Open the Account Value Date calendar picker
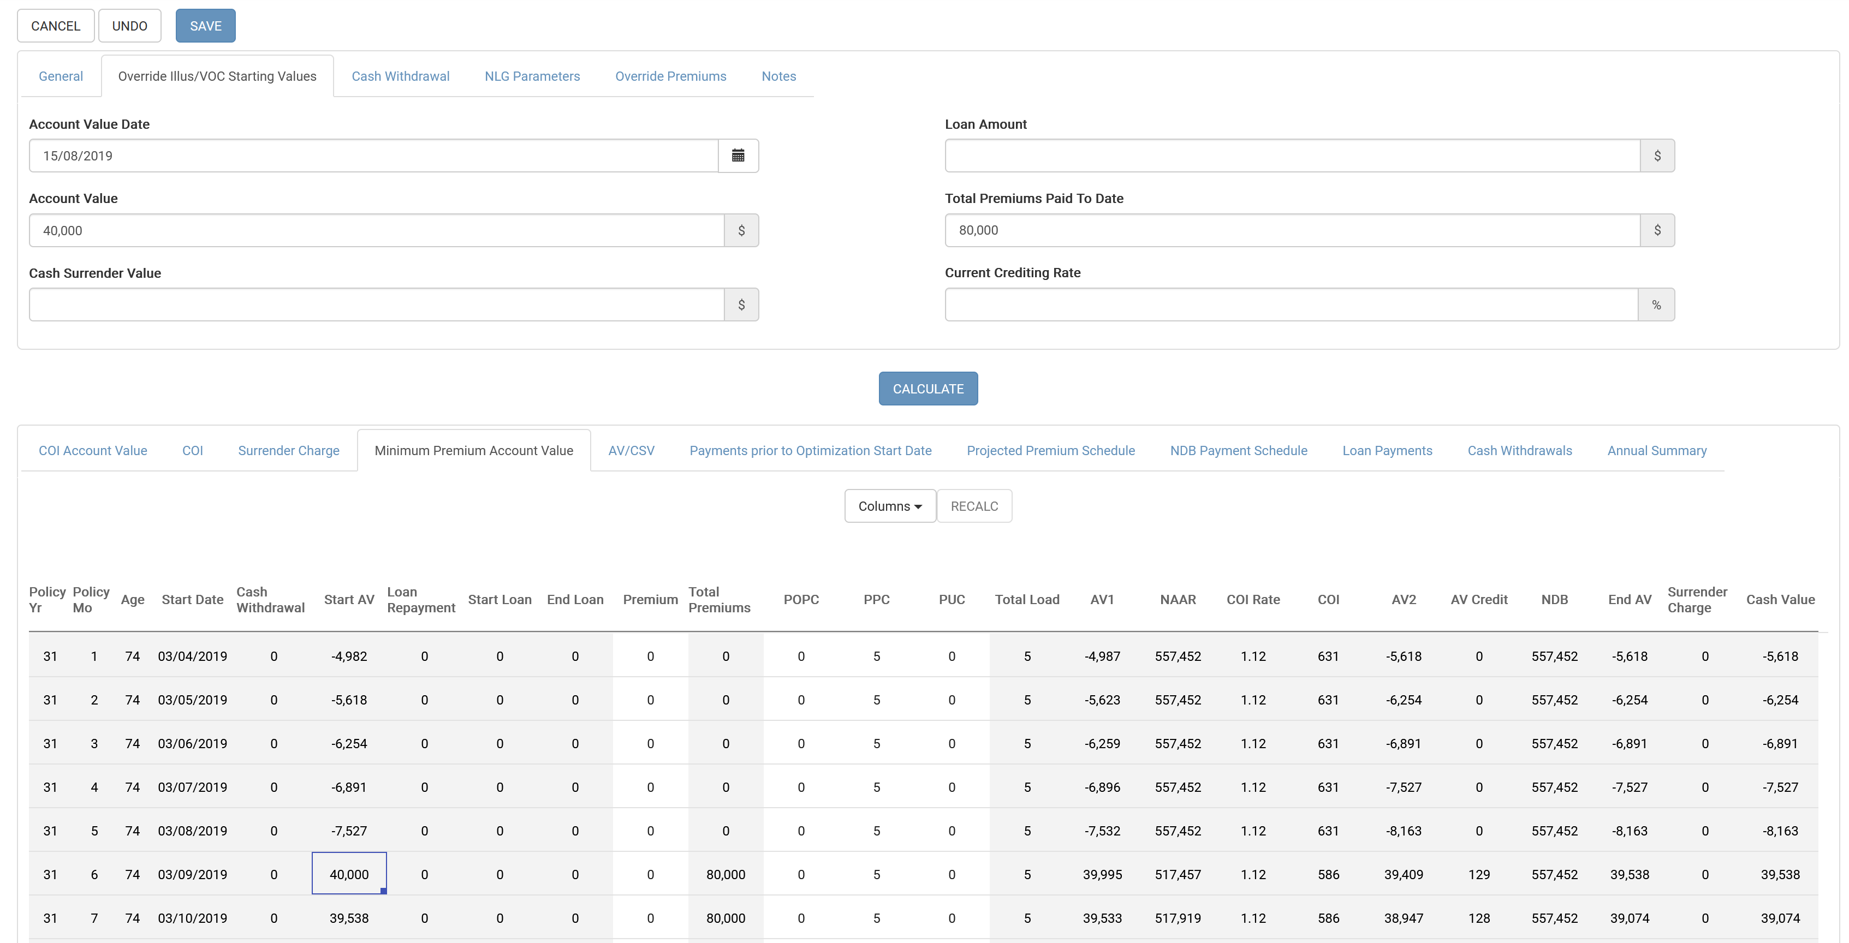Viewport: 1849px width, 943px height. click(738, 156)
